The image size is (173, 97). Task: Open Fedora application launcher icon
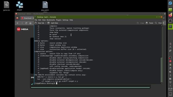(x=170, y=3)
